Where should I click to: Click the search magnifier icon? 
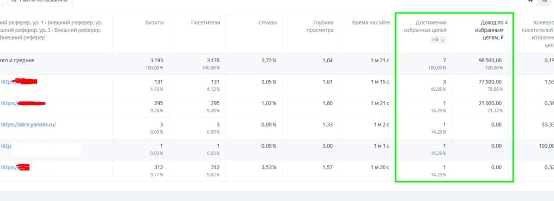click(x=10, y=1)
